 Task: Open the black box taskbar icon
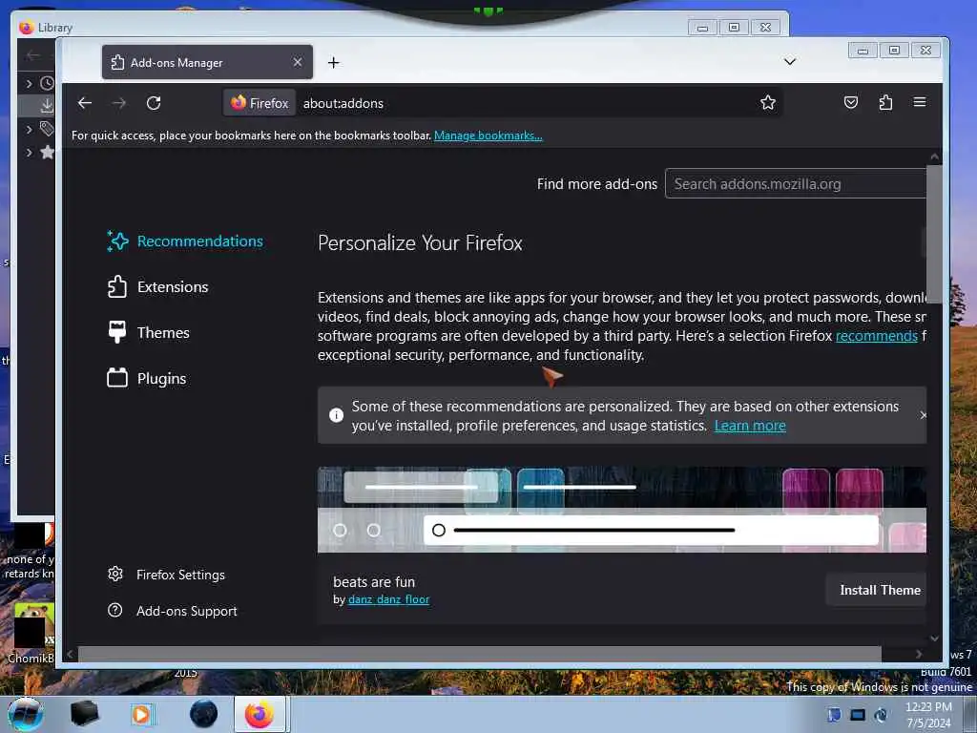(84, 714)
